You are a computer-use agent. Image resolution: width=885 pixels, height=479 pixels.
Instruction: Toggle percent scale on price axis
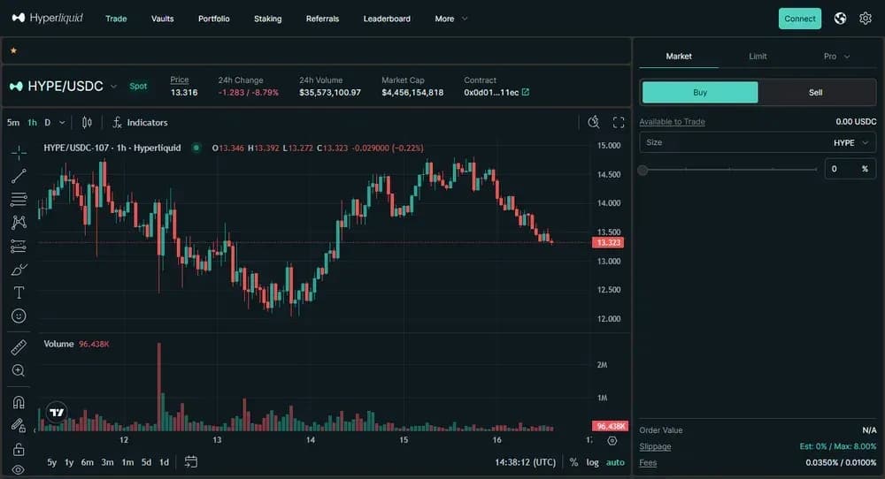(x=573, y=462)
